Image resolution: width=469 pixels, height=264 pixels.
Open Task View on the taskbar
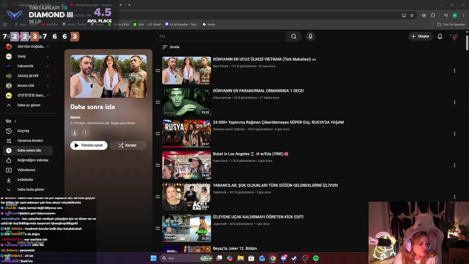(x=219, y=258)
